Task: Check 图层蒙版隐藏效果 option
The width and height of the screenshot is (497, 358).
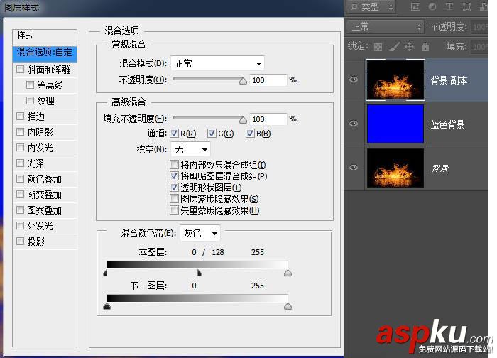Action: (174, 198)
